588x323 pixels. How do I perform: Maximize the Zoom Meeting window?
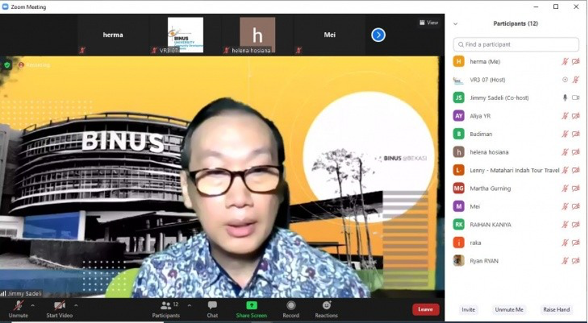(556, 7)
